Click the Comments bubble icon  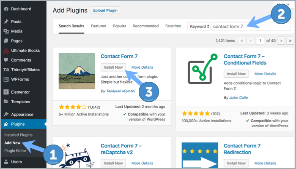pos(6,60)
